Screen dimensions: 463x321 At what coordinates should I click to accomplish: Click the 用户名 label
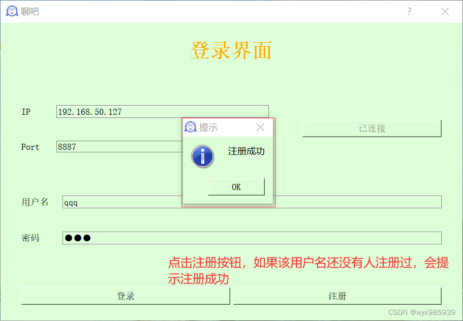[35, 202]
